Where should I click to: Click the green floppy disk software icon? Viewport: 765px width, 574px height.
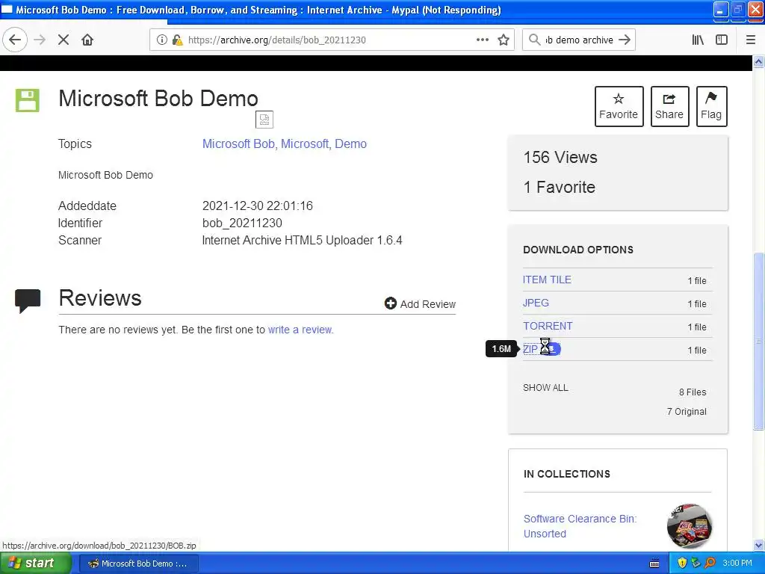pos(28,101)
